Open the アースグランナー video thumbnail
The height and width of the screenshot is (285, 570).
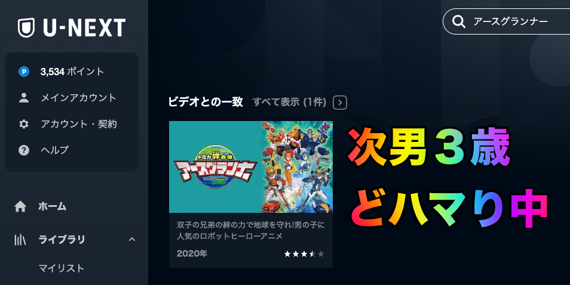pos(251,167)
